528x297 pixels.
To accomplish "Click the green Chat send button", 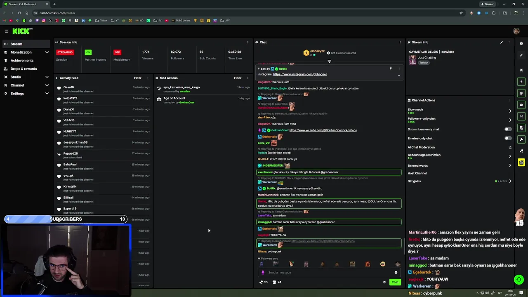I will (x=395, y=282).
